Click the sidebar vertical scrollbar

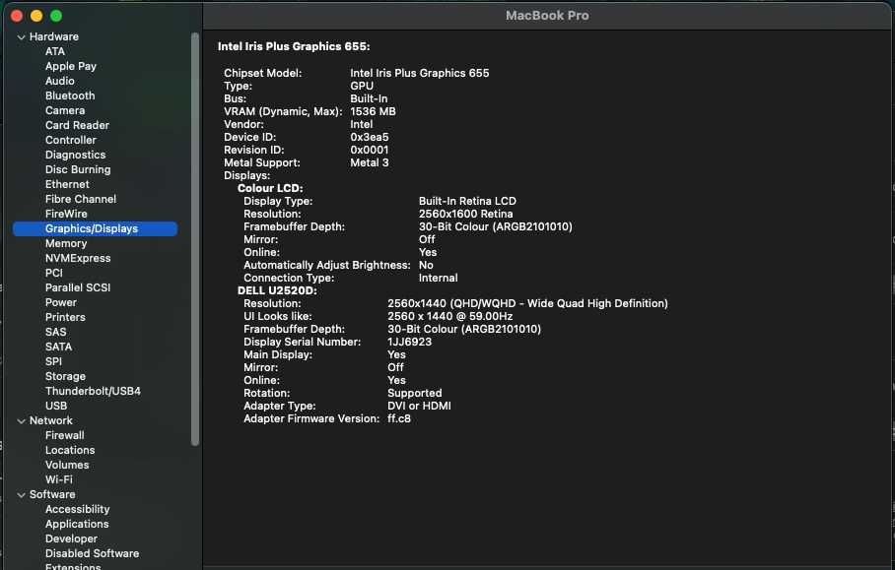(x=195, y=239)
